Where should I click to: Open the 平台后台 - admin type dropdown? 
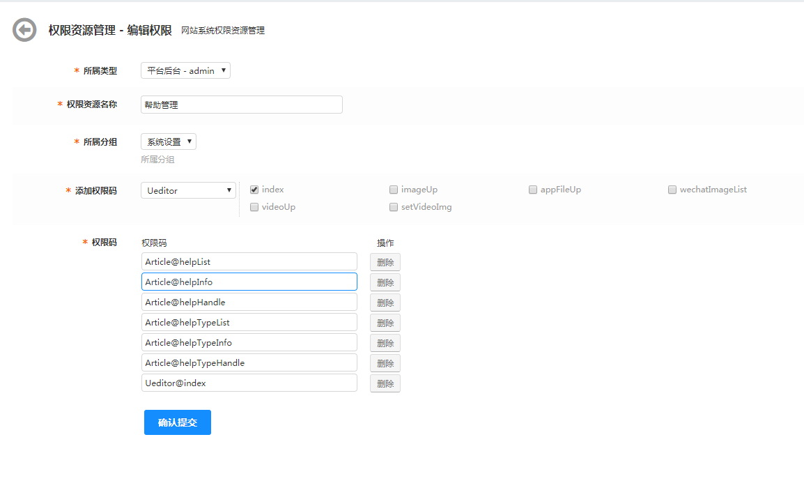click(185, 70)
